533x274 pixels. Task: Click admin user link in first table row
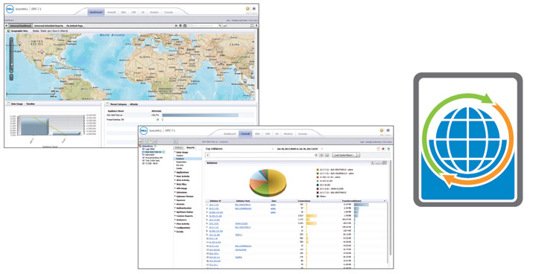click(x=273, y=205)
